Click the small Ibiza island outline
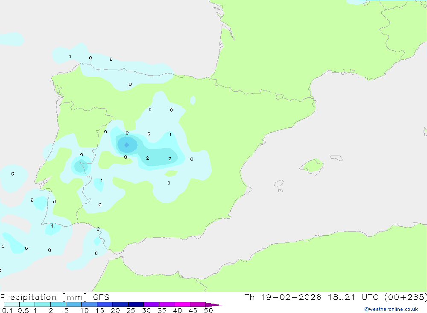 coord(278,184)
